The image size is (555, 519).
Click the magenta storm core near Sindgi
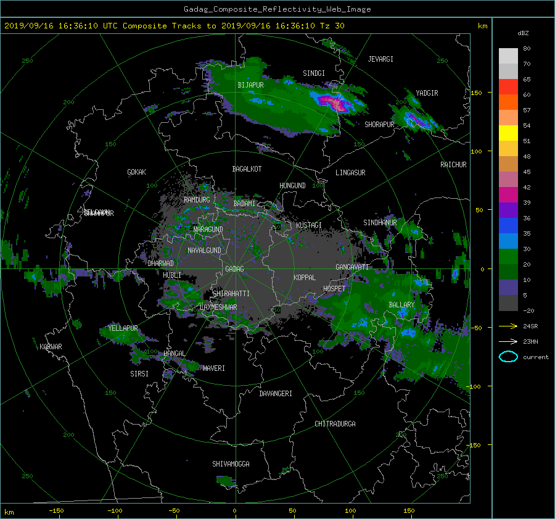pyautogui.click(x=334, y=104)
